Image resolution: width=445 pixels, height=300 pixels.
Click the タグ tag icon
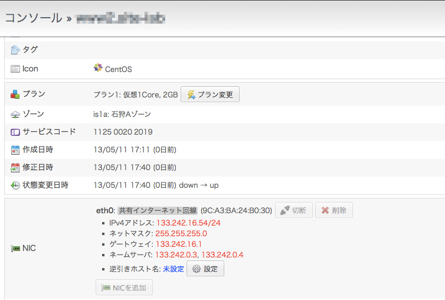click(x=15, y=50)
